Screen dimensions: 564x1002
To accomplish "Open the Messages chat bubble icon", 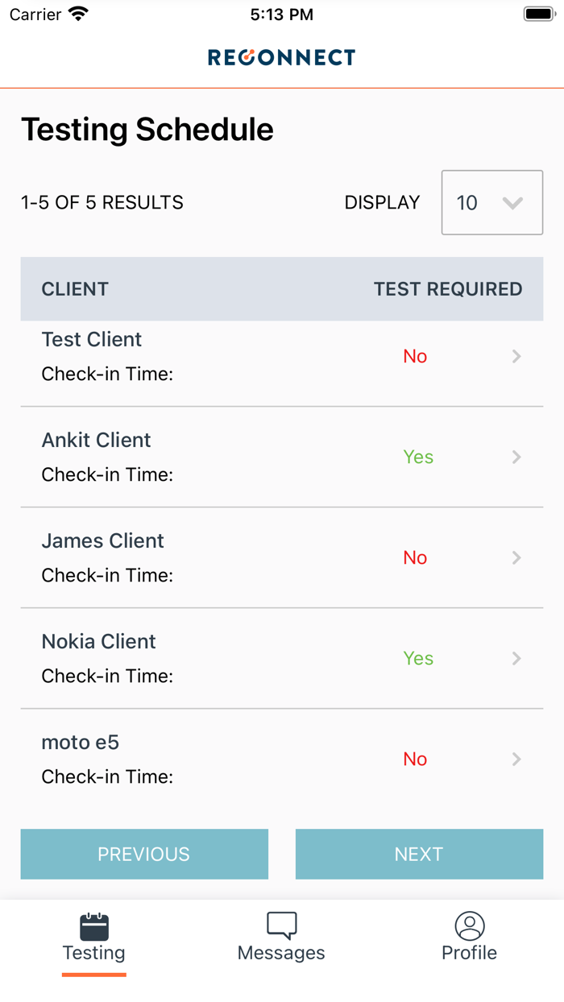I will [x=281, y=925].
